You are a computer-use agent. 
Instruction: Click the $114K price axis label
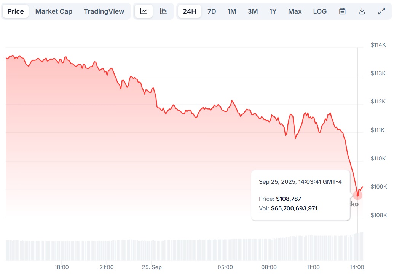click(378, 45)
